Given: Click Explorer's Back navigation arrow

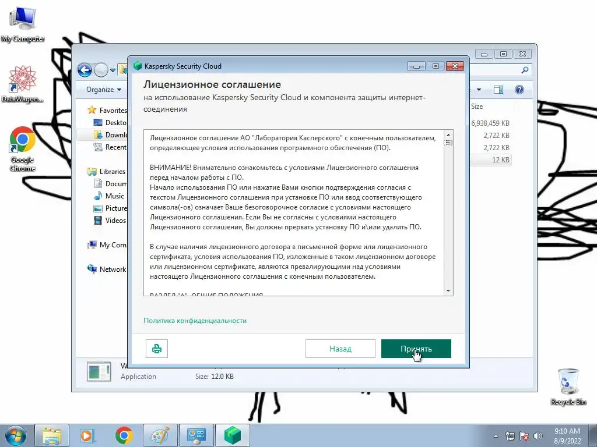Looking at the screenshot, I should tap(85, 70).
